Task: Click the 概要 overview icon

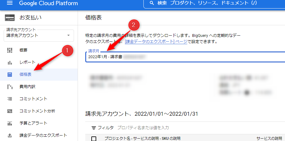Action: [x=10, y=50]
